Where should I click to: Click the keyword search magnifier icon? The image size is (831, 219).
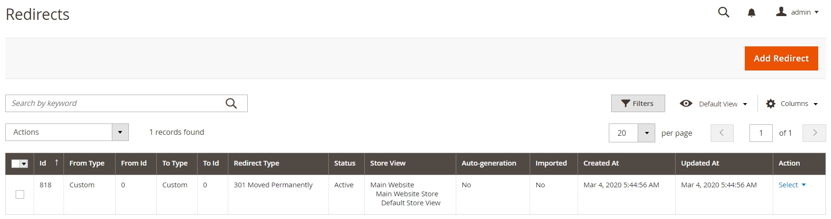pos(231,103)
